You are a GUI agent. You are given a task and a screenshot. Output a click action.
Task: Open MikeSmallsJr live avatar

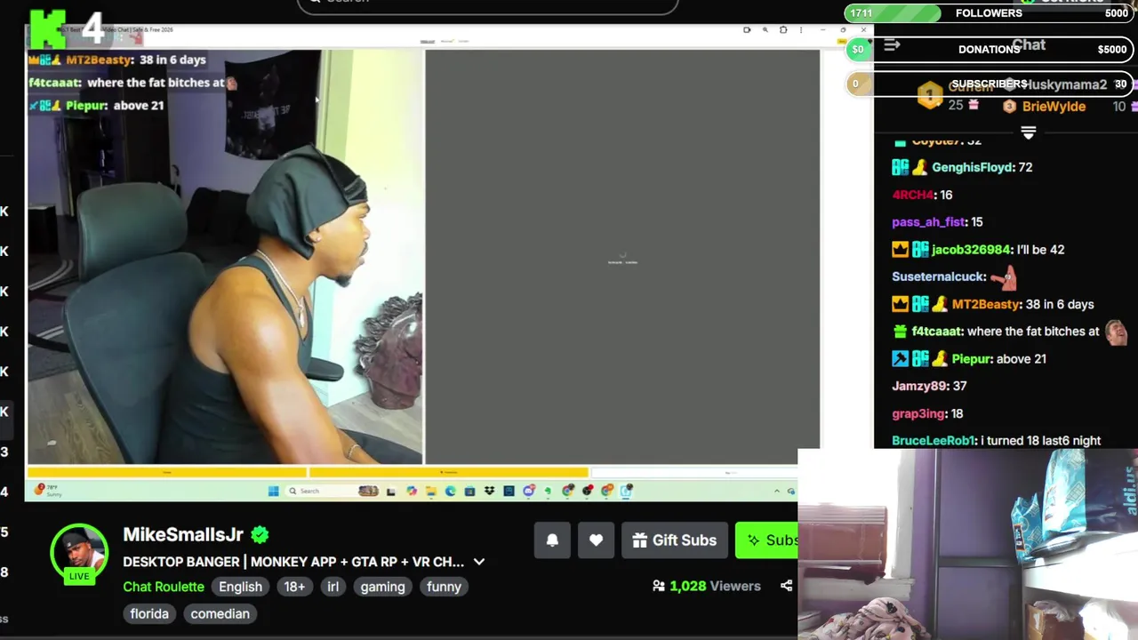(79, 554)
